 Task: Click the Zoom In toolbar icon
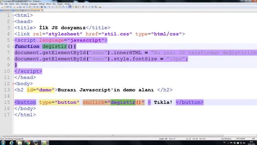49,7
